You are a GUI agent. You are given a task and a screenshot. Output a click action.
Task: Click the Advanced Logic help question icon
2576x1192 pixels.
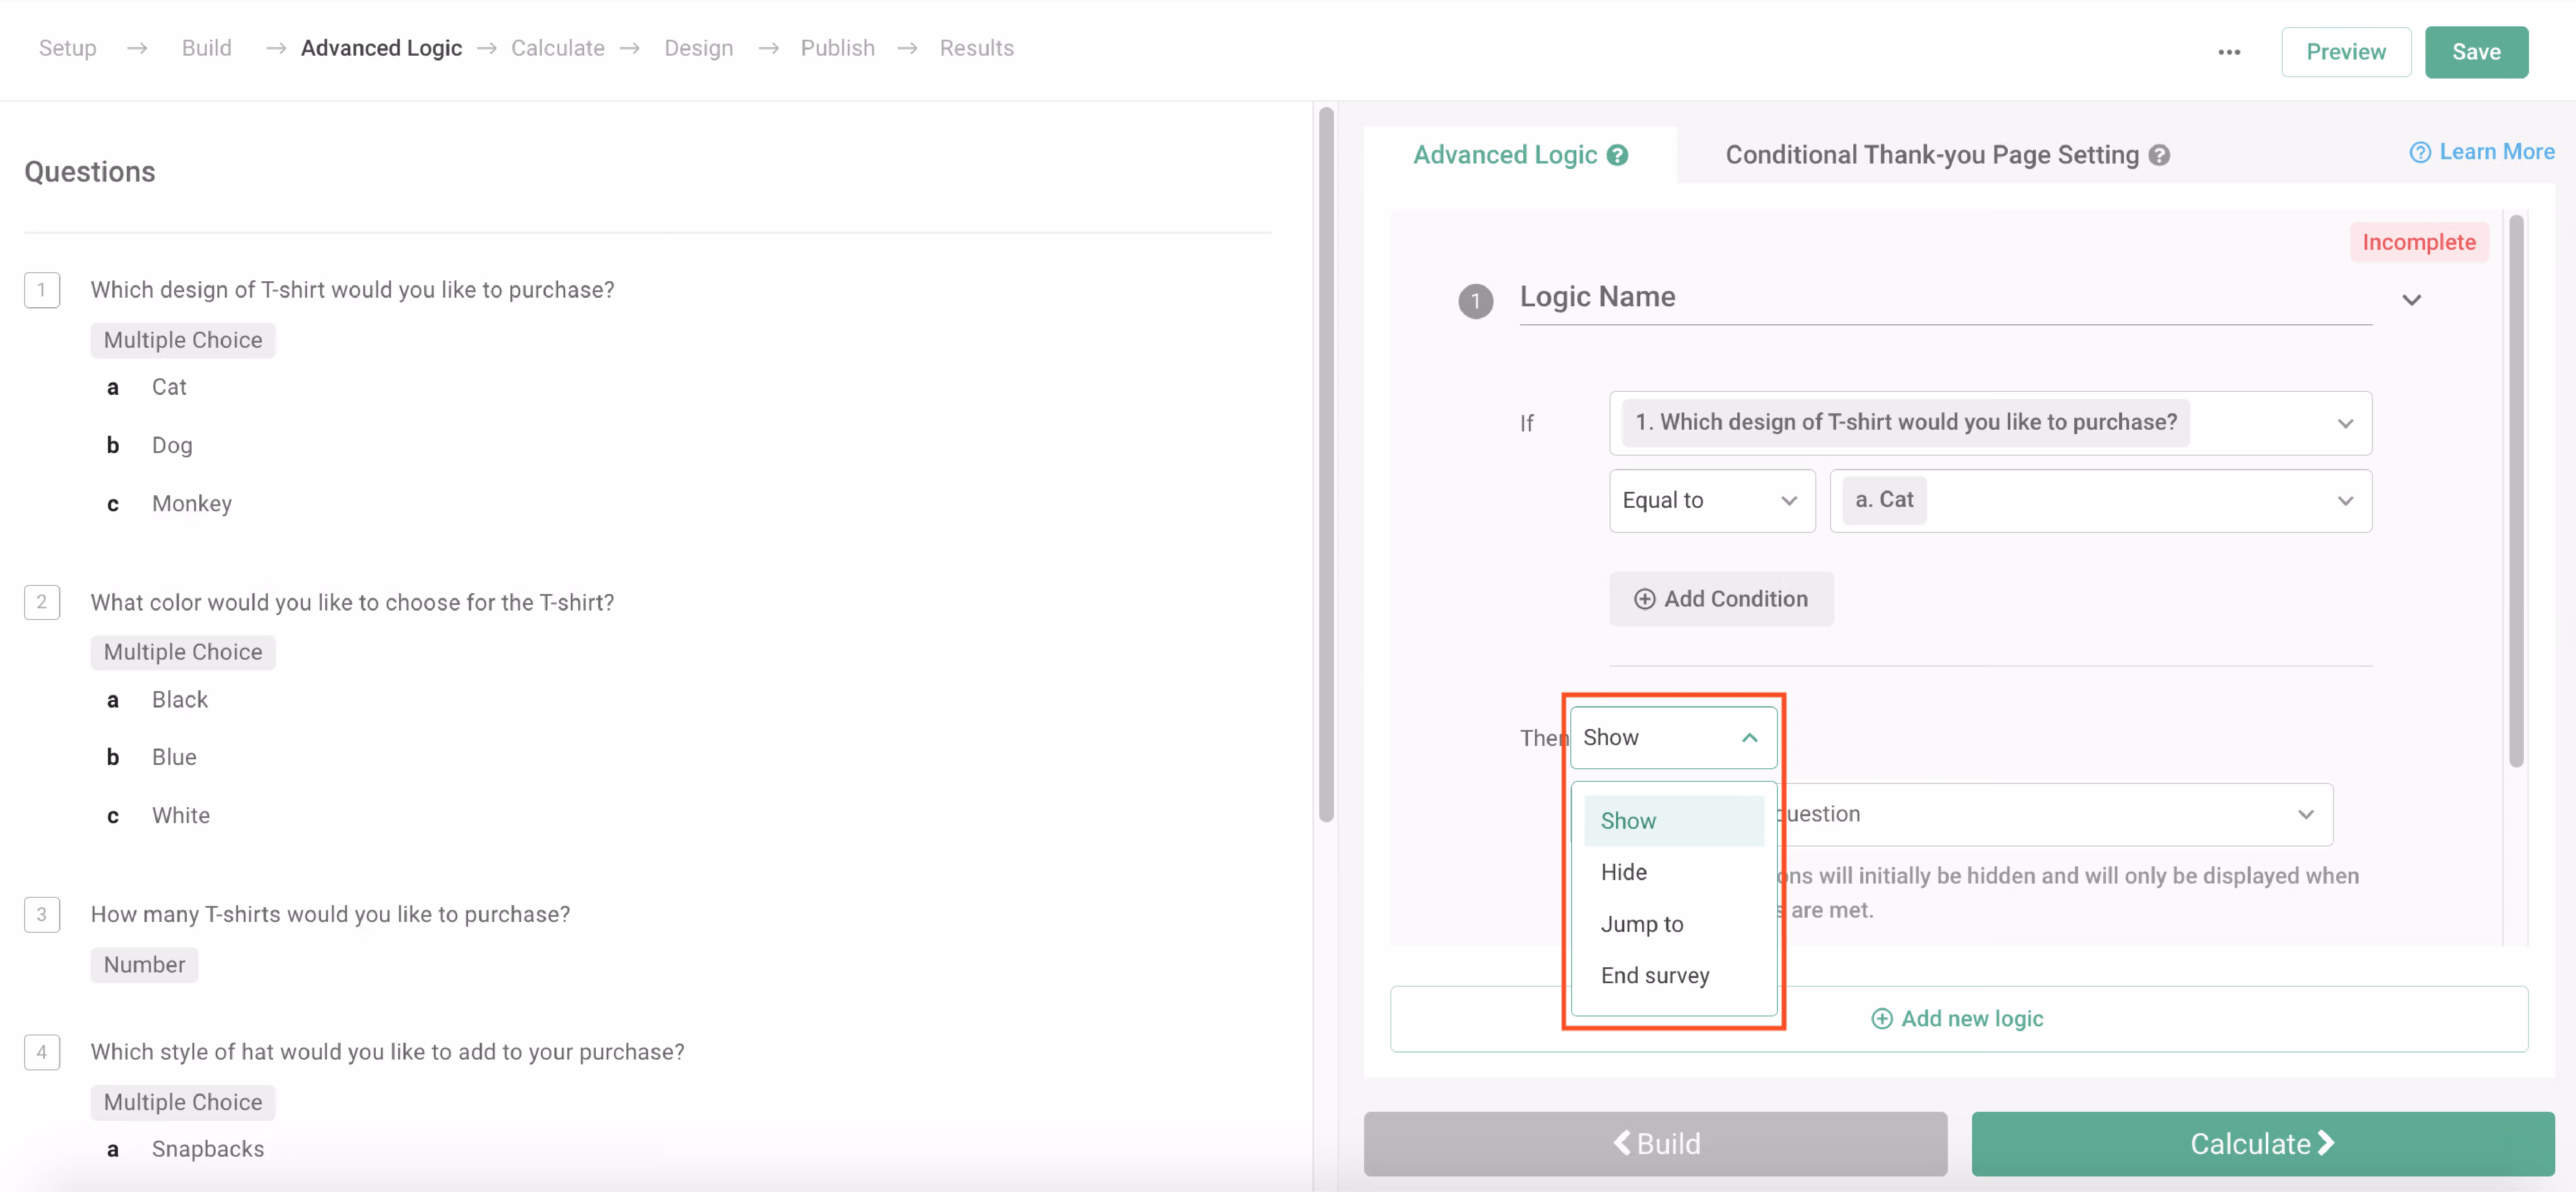[1617, 155]
